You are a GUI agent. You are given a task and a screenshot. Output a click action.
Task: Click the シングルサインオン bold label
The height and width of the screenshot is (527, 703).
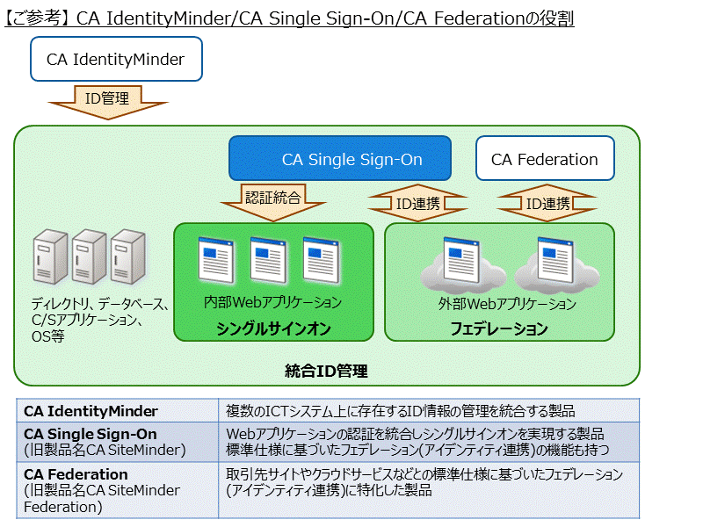pos(273,328)
